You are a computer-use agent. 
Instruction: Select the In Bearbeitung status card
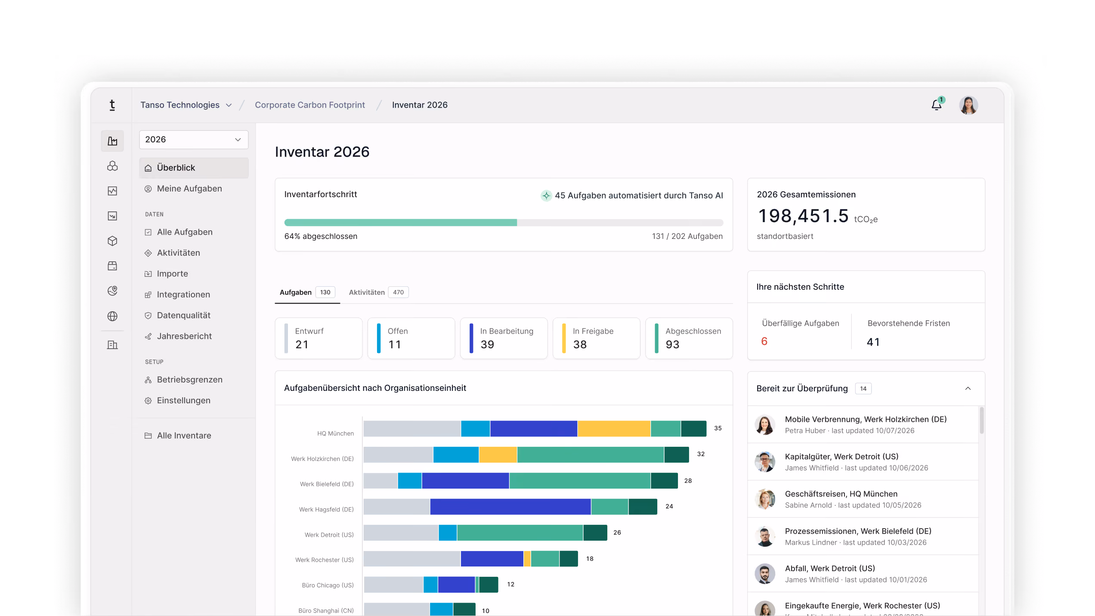(x=504, y=338)
